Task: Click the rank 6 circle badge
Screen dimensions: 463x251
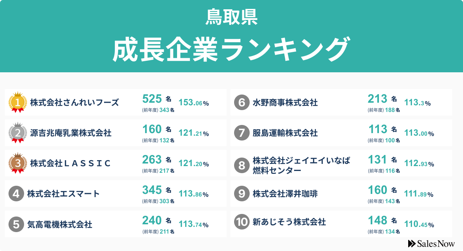Action: (x=242, y=102)
